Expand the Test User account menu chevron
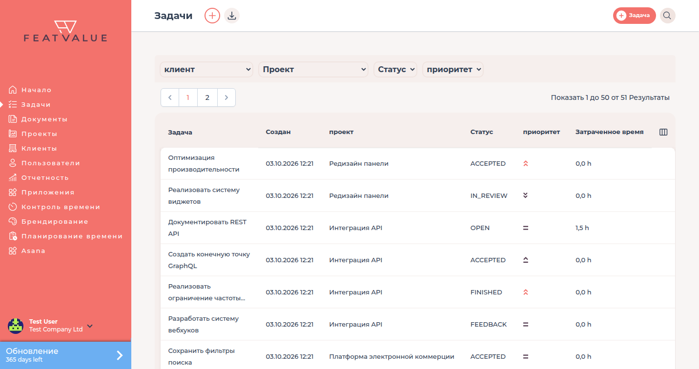Image resolution: width=699 pixels, height=369 pixels. pyautogui.click(x=90, y=326)
